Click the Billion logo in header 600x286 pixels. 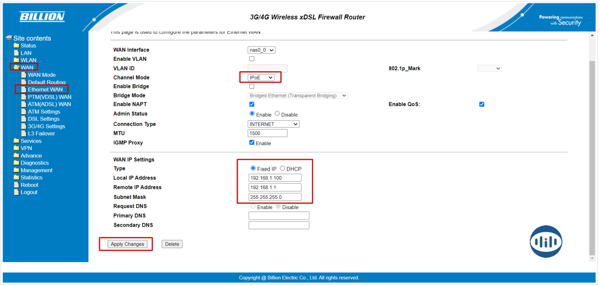(x=42, y=16)
